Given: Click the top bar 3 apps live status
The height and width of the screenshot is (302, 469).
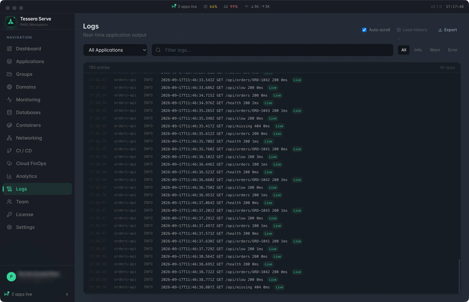Looking at the screenshot, I should (184, 7).
